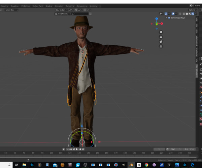This screenshot has height=168, width=202.
Task: Open Google Chrome from the taskbar
Action: (146, 165)
